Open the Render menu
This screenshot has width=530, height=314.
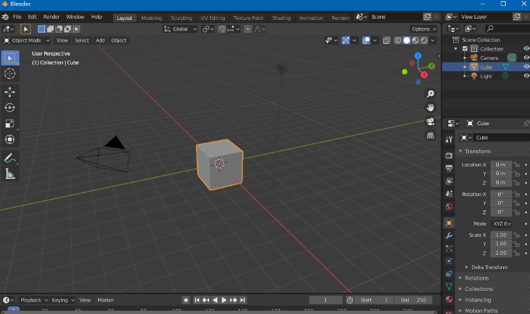[x=52, y=17]
